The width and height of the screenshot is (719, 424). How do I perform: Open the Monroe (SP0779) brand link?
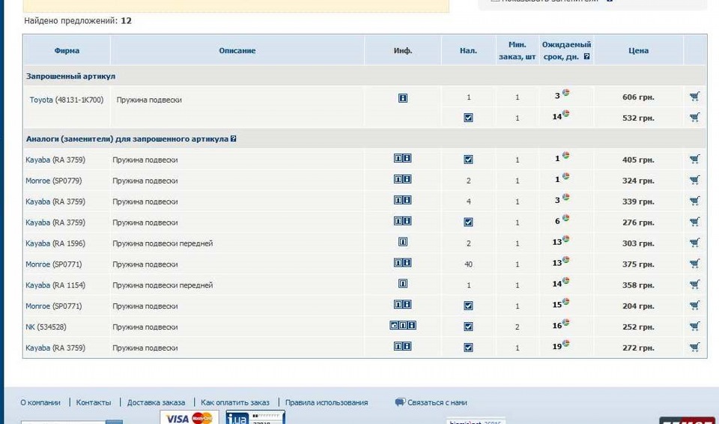[x=37, y=181]
